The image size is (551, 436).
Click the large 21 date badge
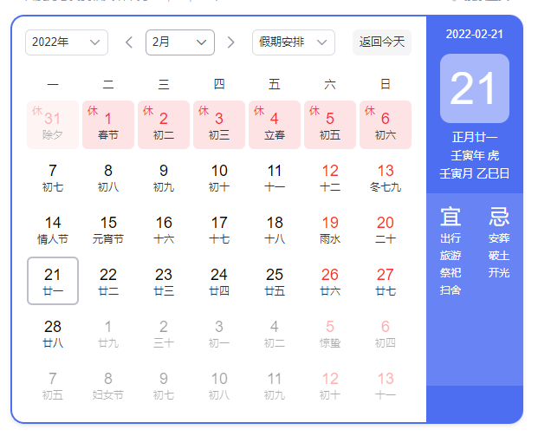click(475, 88)
